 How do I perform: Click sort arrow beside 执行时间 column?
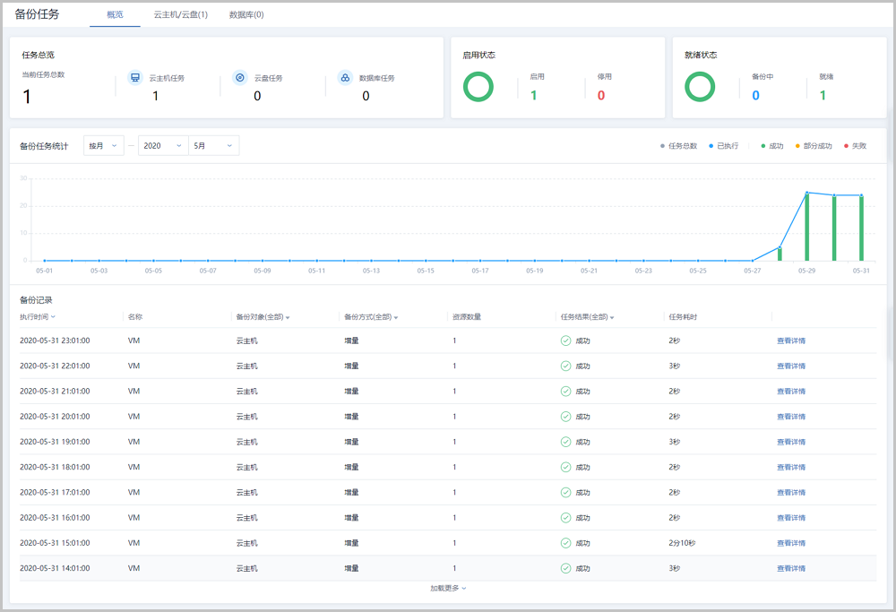click(53, 316)
